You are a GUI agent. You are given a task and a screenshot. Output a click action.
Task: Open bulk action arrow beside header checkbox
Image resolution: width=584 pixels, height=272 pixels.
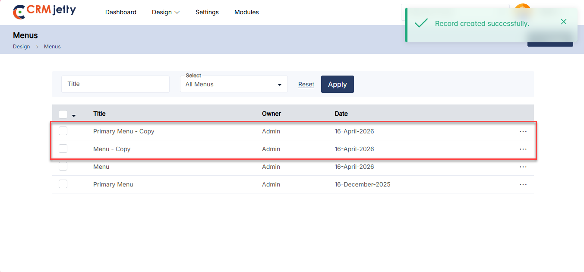pyautogui.click(x=74, y=116)
